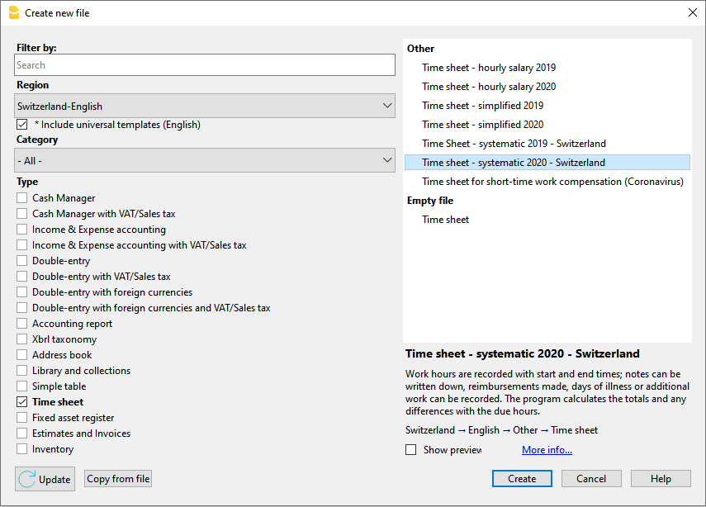Image resolution: width=706 pixels, height=507 pixels.
Task: Click the Copy from file button
Action: 118,479
